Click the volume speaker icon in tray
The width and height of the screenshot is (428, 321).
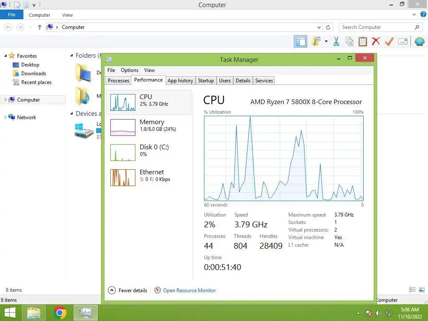point(379,313)
